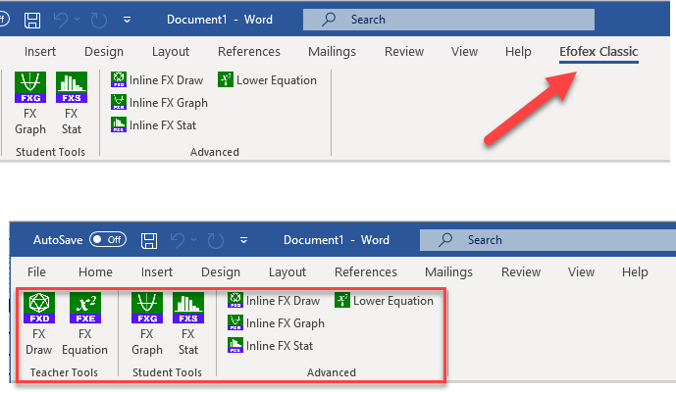Open View tab in bottom Word window
The width and height of the screenshot is (676, 393).
581,272
